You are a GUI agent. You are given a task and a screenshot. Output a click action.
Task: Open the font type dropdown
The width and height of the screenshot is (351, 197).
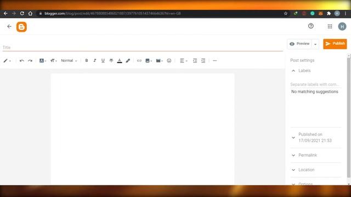pyautogui.click(x=43, y=61)
